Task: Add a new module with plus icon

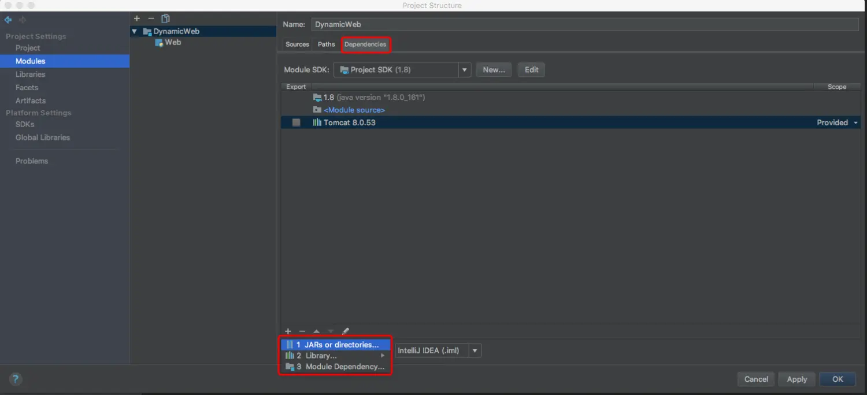Action: click(137, 18)
